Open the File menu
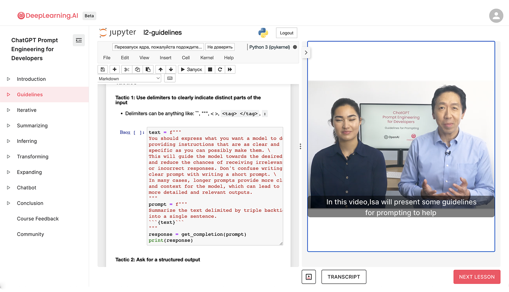509x292 pixels. 107,58
